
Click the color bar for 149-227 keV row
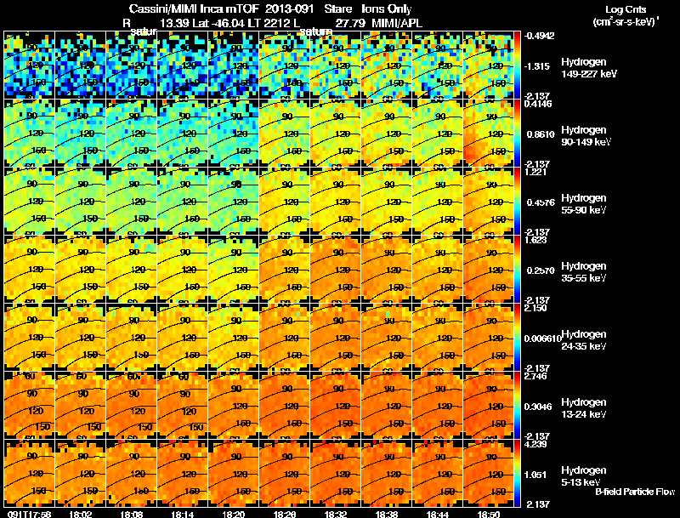point(518,65)
